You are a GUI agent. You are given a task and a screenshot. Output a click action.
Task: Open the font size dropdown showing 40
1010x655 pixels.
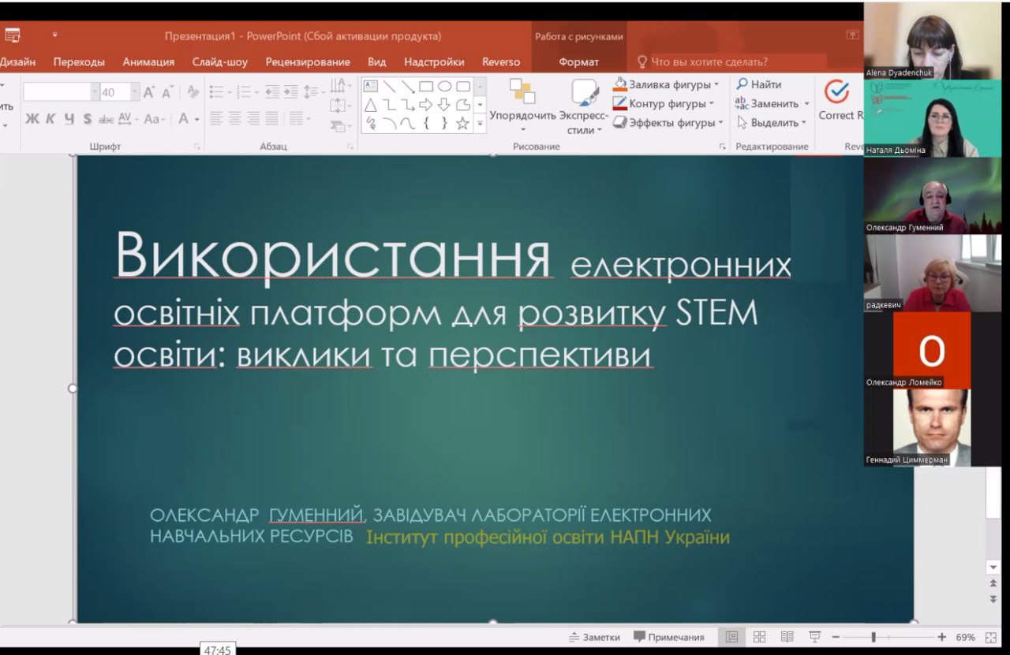click(x=135, y=93)
